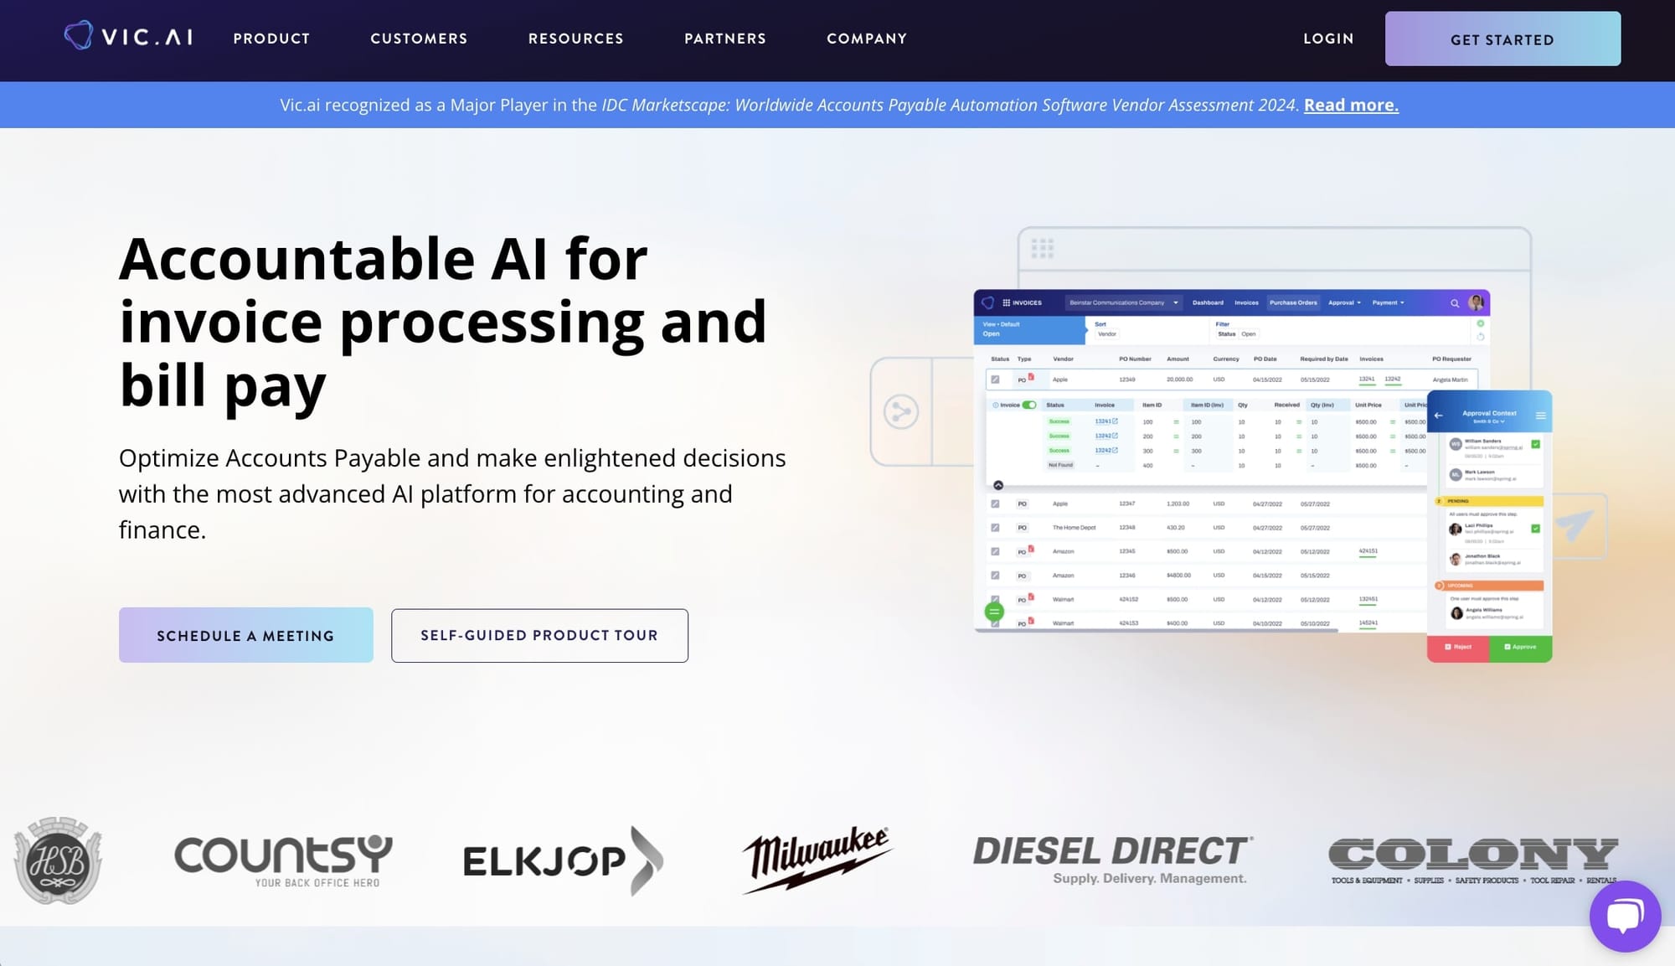Click the Vic.ai logo in header
This screenshot has height=966, width=1675.
click(129, 37)
